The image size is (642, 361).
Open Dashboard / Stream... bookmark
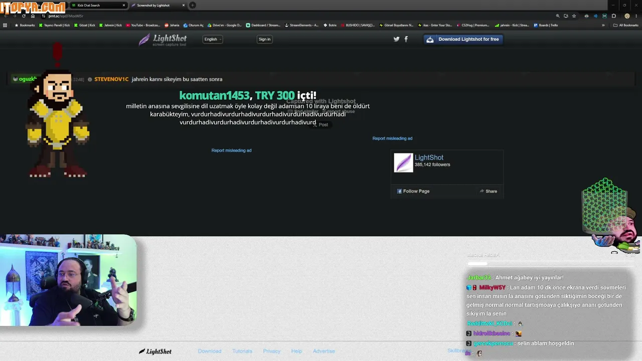tap(263, 25)
